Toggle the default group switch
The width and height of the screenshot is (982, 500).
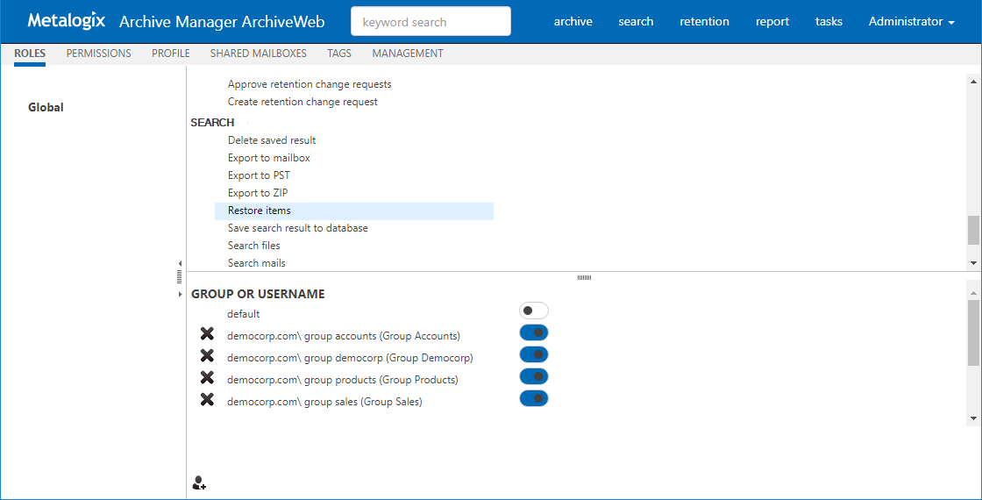(533, 311)
